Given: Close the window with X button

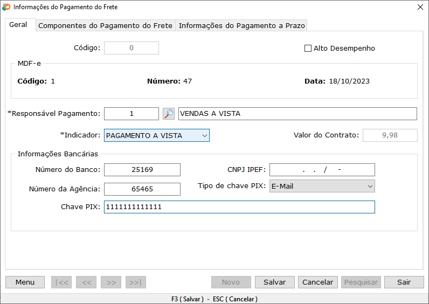Looking at the screenshot, I should [x=420, y=7].
